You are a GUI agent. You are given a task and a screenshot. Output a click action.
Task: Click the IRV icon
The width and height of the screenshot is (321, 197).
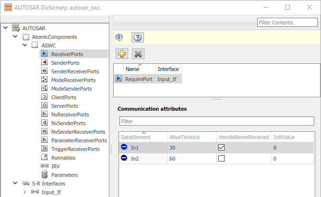click(x=45, y=166)
